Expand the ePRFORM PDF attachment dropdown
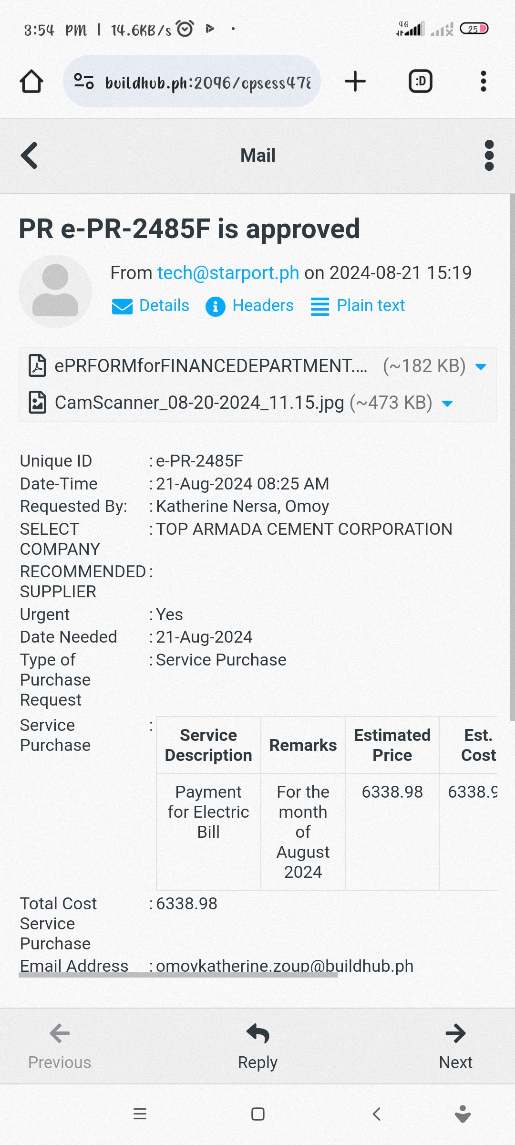 (481, 366)
